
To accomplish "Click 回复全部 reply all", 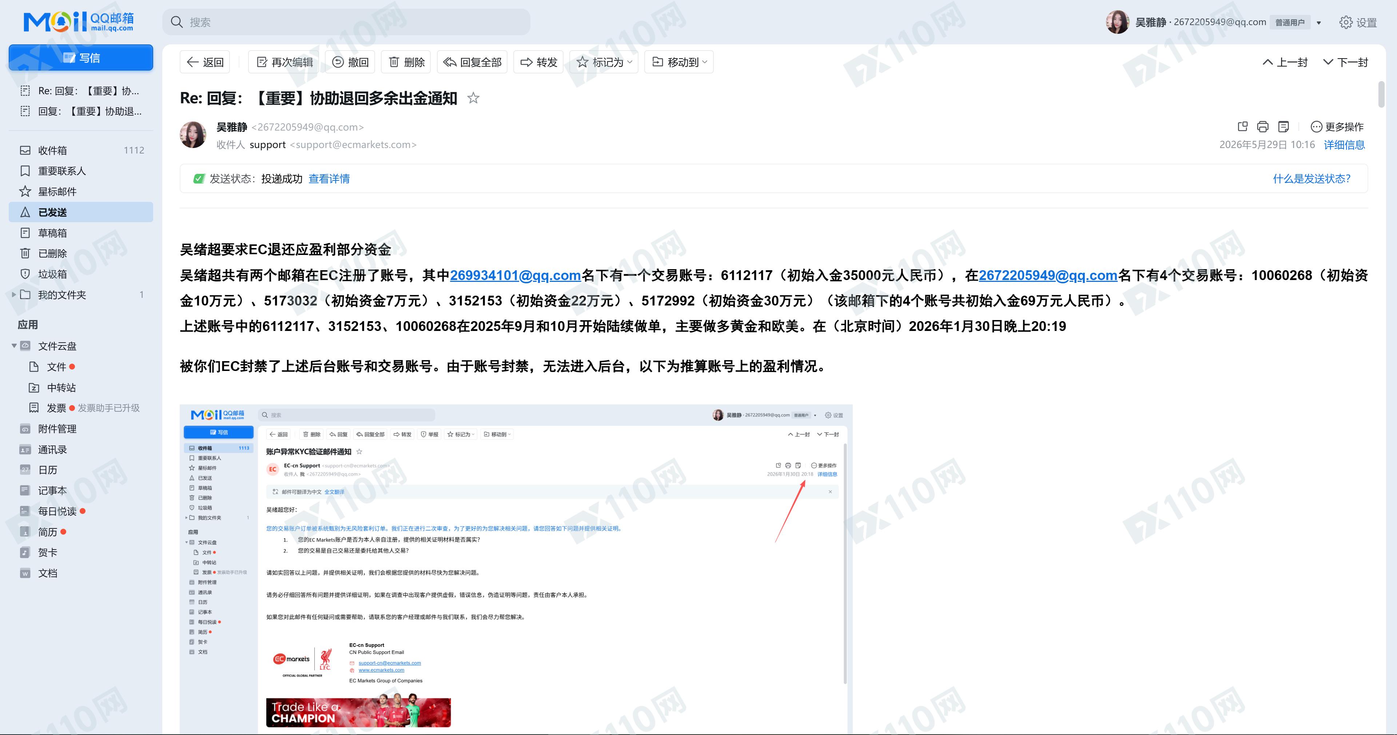I will coord(472,62).
